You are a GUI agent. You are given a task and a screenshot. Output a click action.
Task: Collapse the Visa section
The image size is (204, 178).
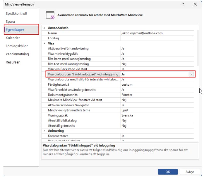(x=44, y=43)
